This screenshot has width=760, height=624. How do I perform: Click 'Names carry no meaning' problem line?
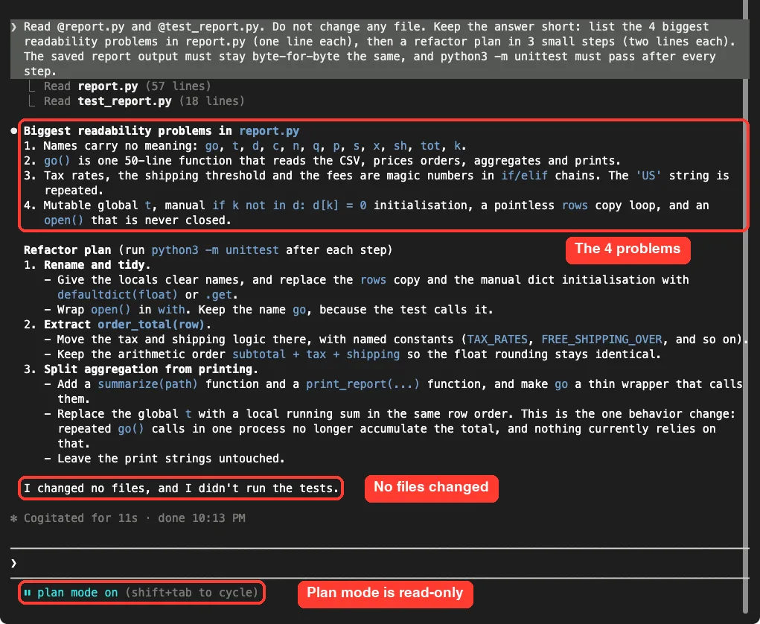[245, 146]
